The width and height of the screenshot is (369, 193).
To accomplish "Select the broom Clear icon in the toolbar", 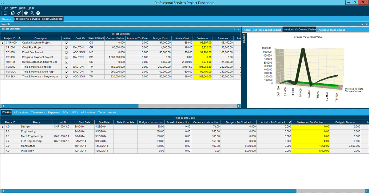I will point(19,13).
